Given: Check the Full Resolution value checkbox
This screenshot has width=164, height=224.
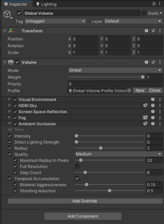Looking at the screenshot, I should coord(77,166).
